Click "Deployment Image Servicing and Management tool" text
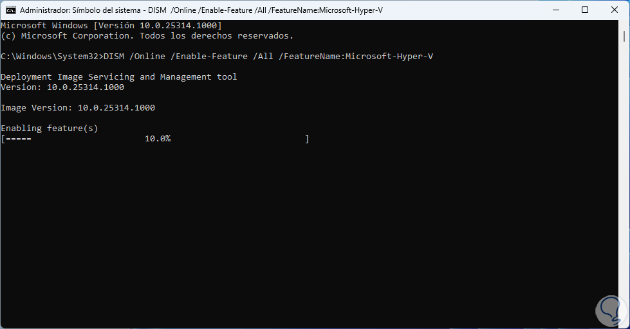The height and width of the screenshot is (329, 630). pyautogui.click(x=119, y=77)
